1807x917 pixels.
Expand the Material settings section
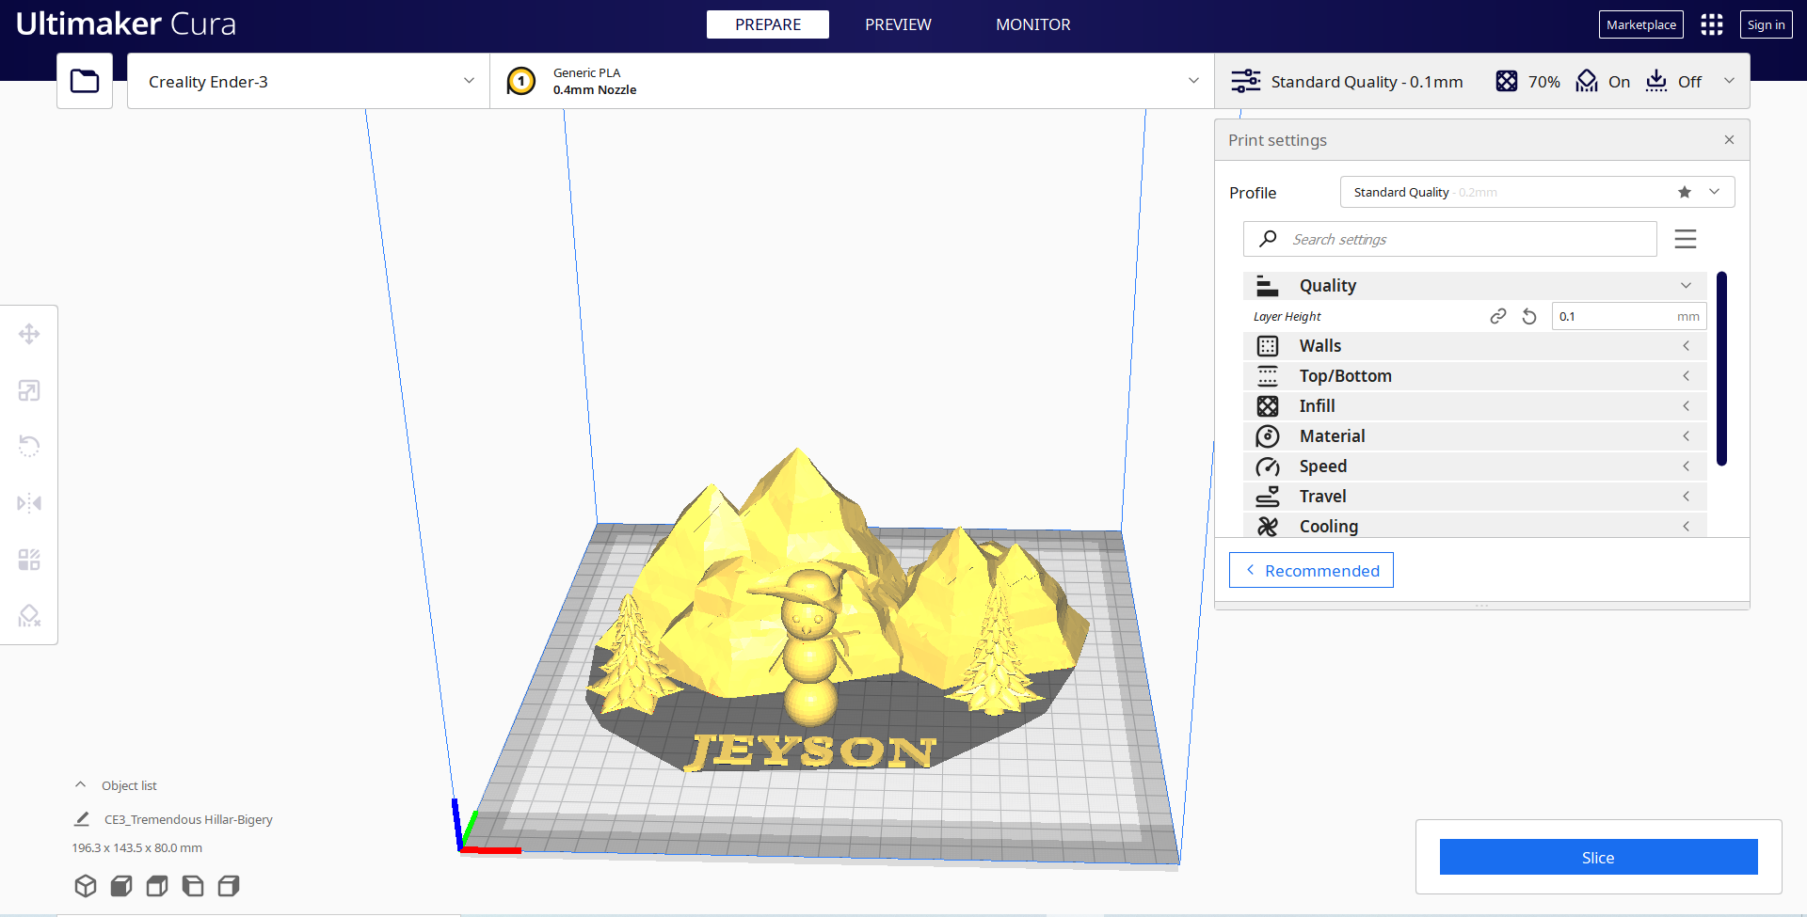pos(1475,436)
